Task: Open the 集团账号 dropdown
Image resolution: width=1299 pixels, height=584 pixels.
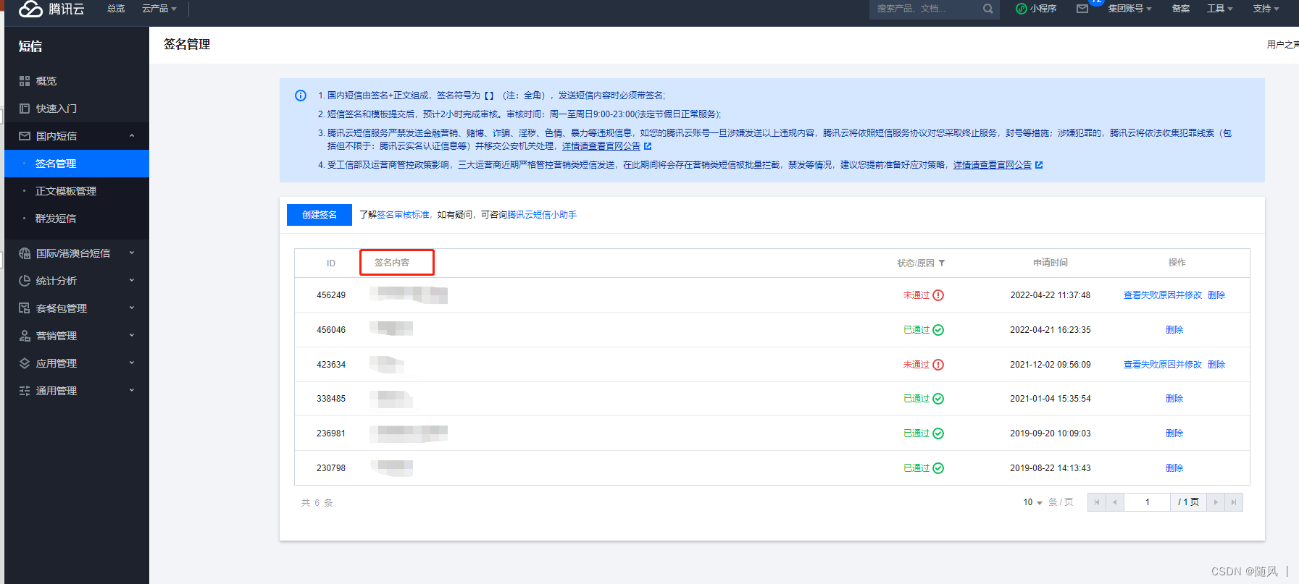Action: coord(1129,9)
